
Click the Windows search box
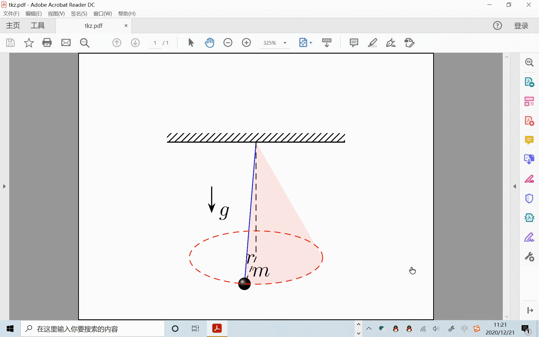[93, 329]
